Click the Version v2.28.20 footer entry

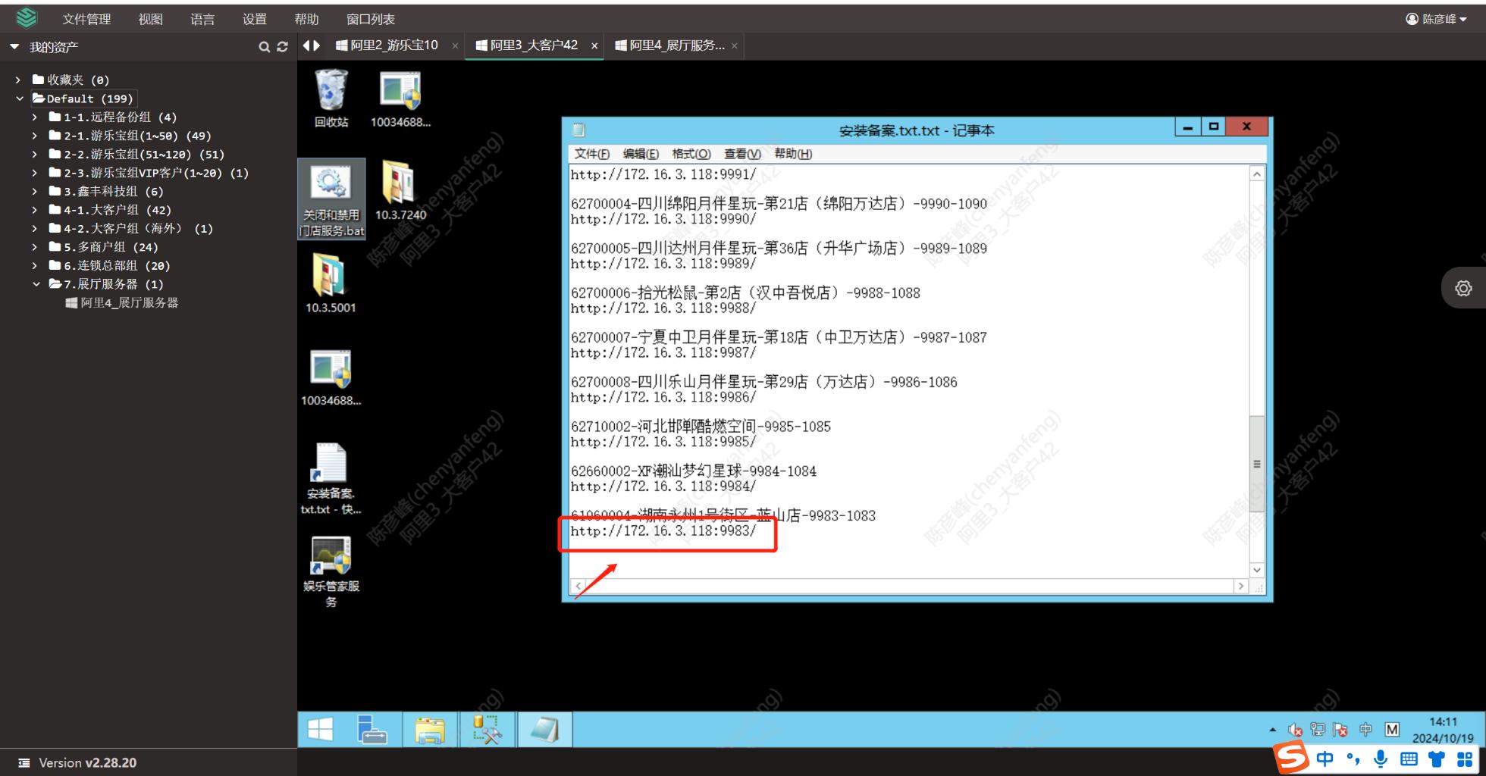(x=78, y=763)
